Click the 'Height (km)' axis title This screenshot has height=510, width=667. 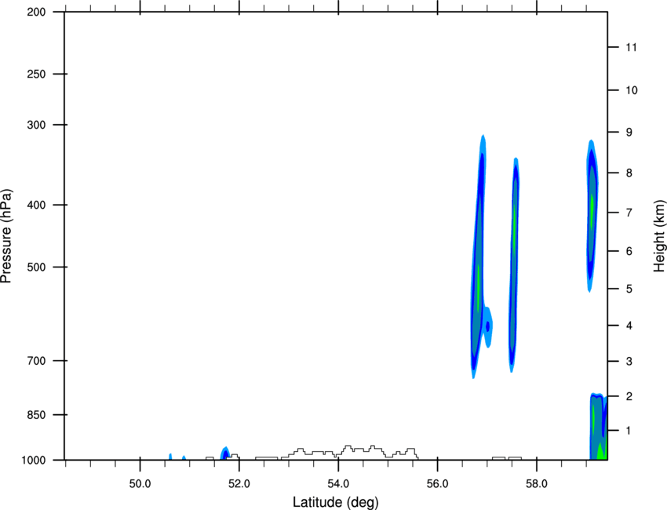pyautogui.click(x=659, y=236)
